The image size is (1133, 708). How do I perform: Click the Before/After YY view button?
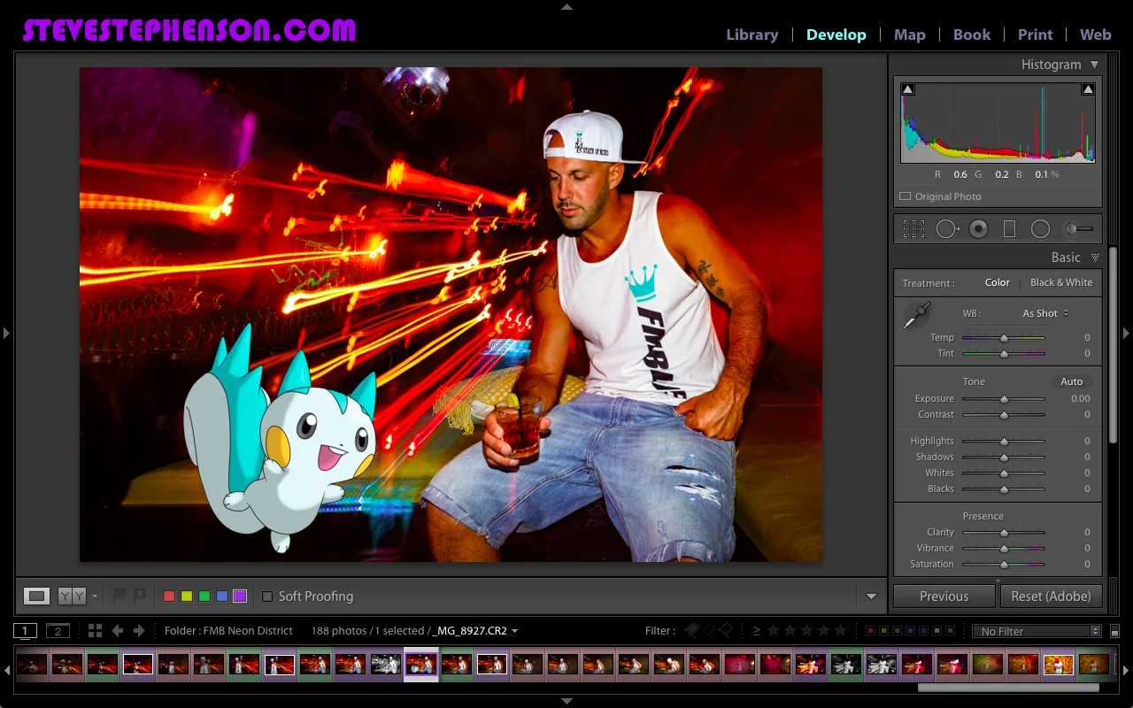72,596
